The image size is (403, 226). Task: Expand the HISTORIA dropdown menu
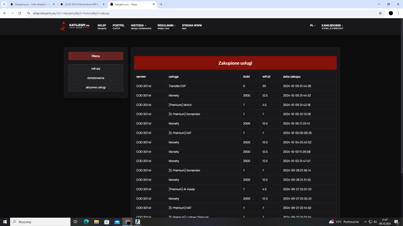point(141,26)
